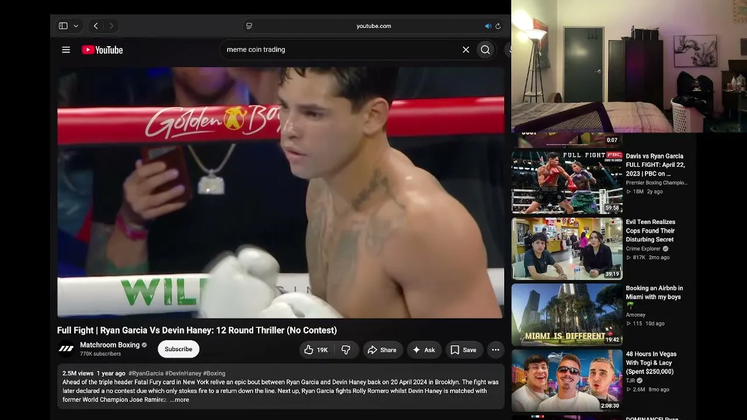Like the video with thumbs up
The height and width of the screenshot is (420, 747).
(x=316, y=350)
